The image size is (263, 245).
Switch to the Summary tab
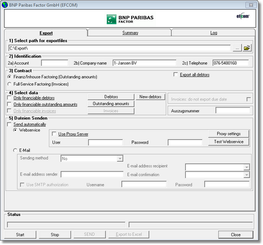pos(130,33)
